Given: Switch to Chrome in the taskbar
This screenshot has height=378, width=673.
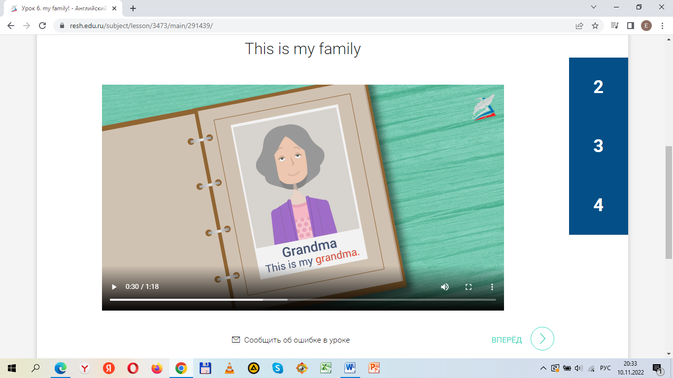Looking at the screenshot, I should (x=181, y=368).
